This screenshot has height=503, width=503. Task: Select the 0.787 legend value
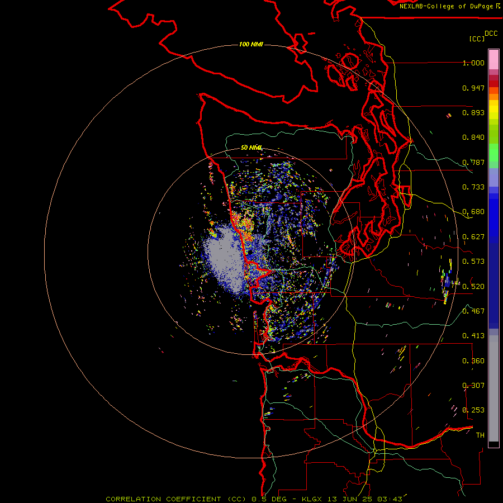(x=473, y=162)
